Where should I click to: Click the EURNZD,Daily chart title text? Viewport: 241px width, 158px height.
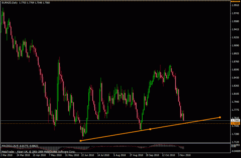[x=9, y=3]
